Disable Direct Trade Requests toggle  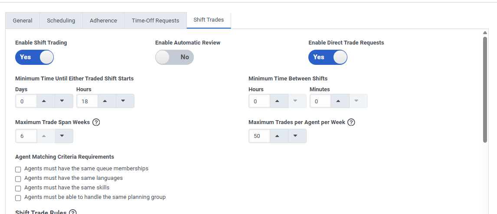327,57
